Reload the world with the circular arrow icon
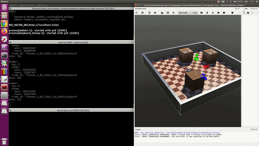Viewport: 259px width, 146px height. click(174, 13)
